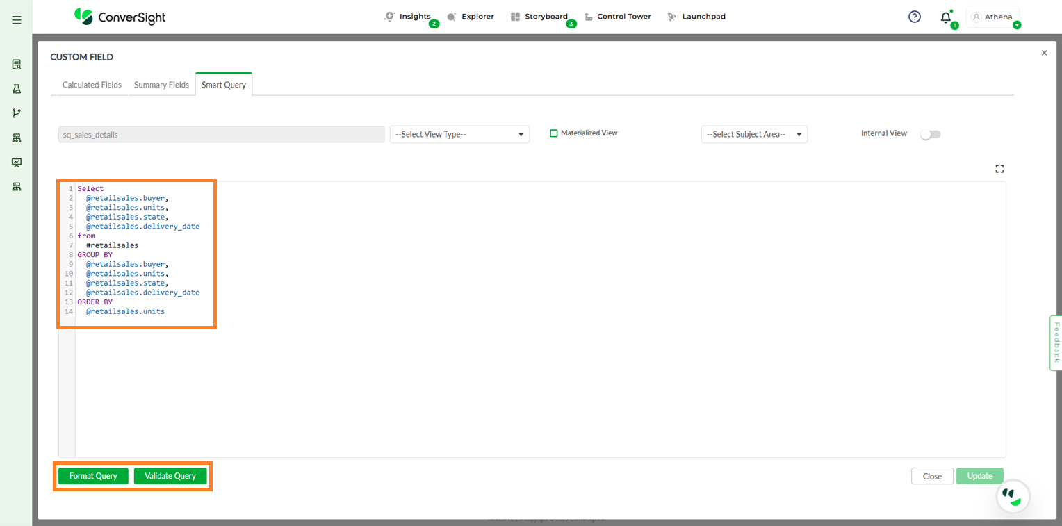Click the Select keyword on line 1

point(90,189)
